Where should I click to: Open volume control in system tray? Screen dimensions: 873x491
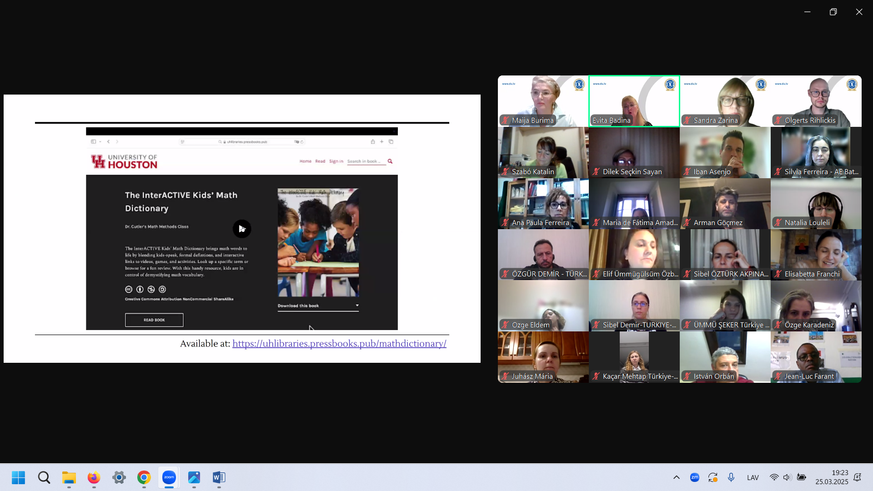787,477
